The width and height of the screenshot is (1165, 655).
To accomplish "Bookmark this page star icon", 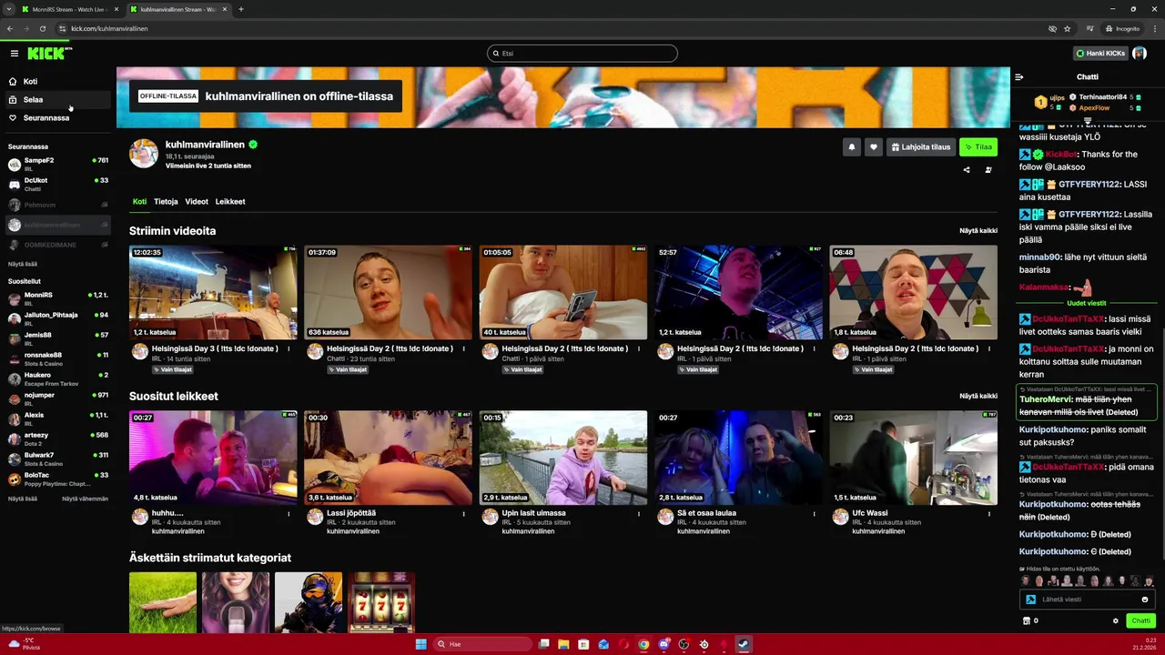I will [1068, 28].
